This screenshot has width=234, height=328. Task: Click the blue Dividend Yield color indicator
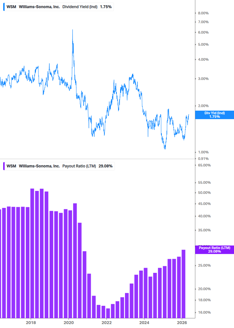(x=4, y=7)
